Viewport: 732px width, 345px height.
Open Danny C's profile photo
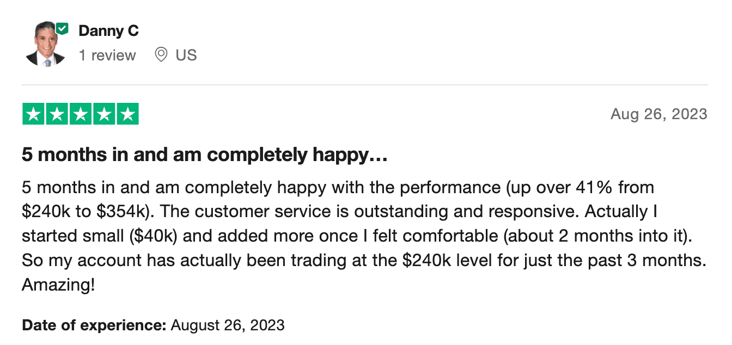(x=45, y=44)
